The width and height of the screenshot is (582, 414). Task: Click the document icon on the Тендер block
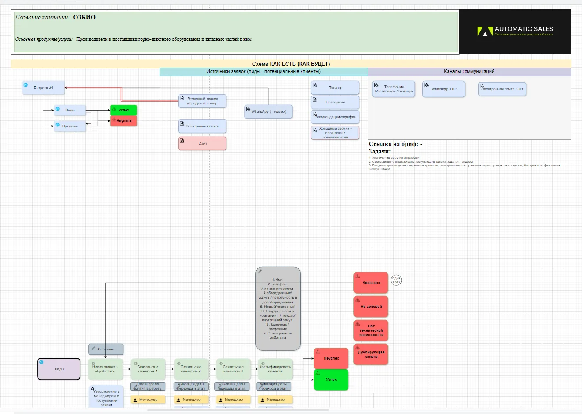pyautogui.click(x=314, y=85)
